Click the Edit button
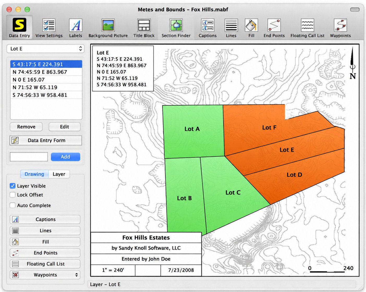Viewport: 366px width, 292px height. 64,127
